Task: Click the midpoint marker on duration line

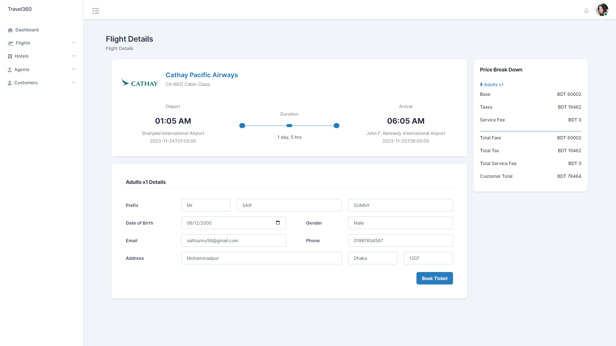Action: tap(289, 126)
